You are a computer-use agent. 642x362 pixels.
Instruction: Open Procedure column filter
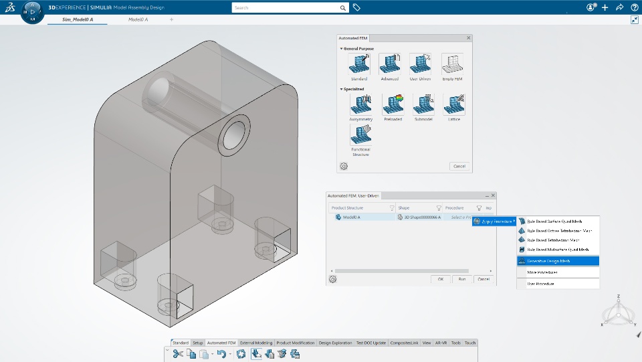point(479,208)
